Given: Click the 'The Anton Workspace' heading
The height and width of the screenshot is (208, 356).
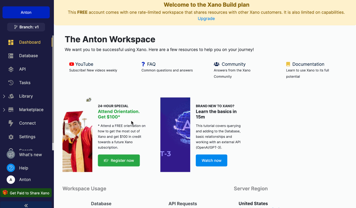Looking at the screenshot, I should [x=110, y=39].
